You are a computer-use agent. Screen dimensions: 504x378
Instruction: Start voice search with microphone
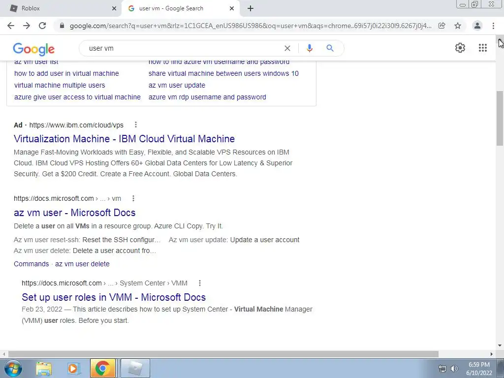click(x=309, y=48)
